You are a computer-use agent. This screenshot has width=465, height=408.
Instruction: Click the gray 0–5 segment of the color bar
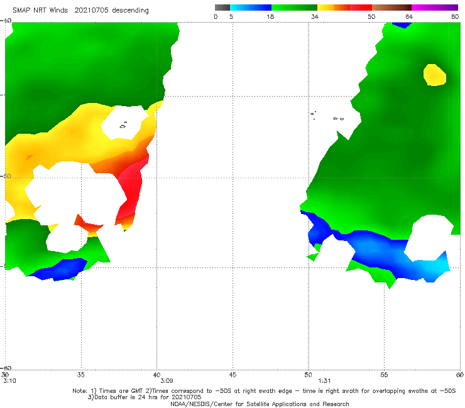point(222,8)
